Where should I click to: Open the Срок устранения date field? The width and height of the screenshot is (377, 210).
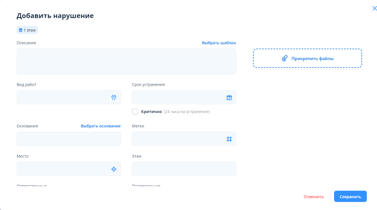178,98
